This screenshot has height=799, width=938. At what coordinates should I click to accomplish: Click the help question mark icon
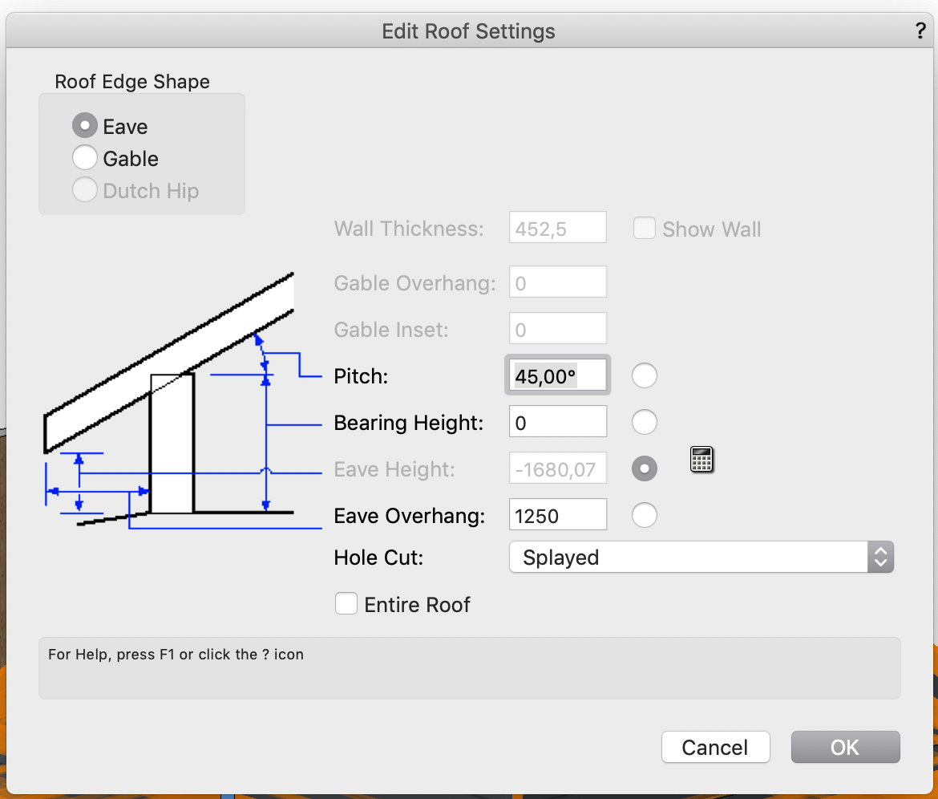(920, 31)
